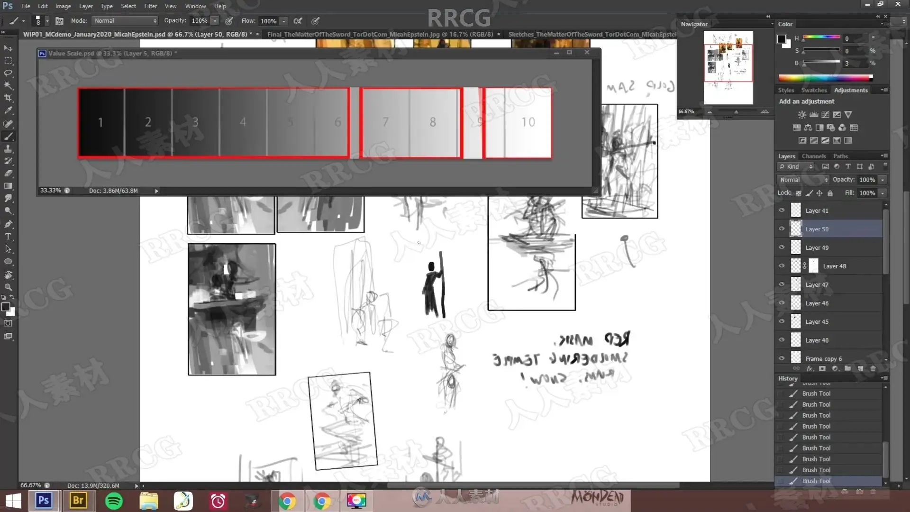Viewport: 910px width, 512px height.
Task: Select the Type tool
Action: 8,237
